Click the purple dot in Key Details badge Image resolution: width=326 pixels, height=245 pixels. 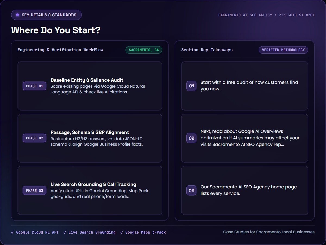(17, 15)
